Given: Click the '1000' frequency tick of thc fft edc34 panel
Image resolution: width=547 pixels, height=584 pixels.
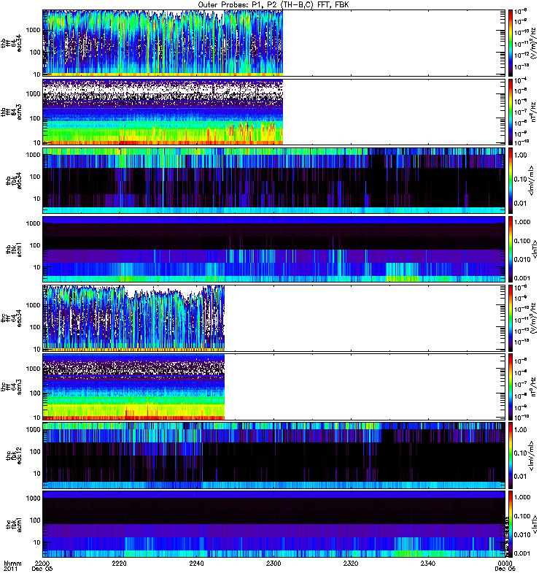Looking at the screenshot, I should tap(33, 305).
